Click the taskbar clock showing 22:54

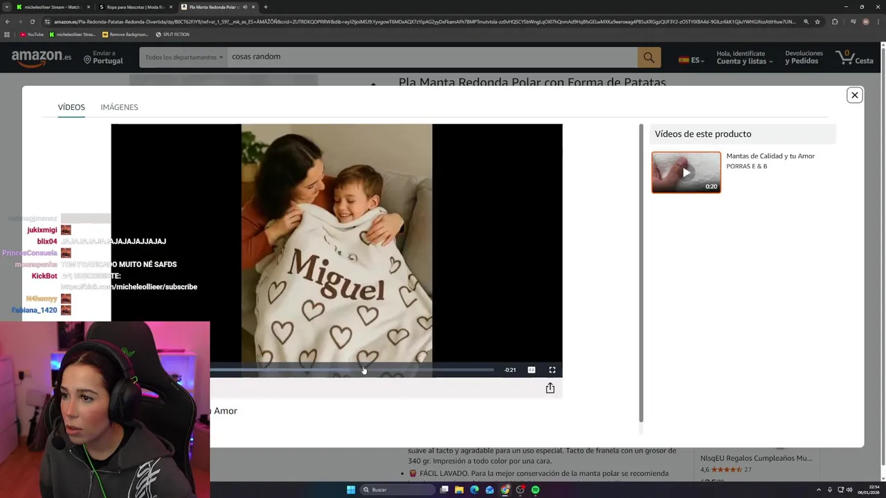868,490
